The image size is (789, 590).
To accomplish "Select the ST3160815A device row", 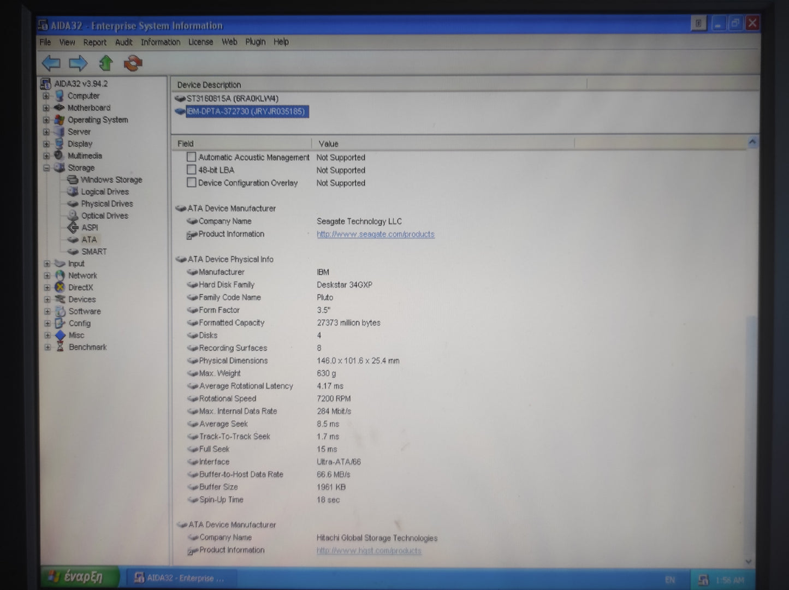I will pyautogui.click(x=232, y=99).
